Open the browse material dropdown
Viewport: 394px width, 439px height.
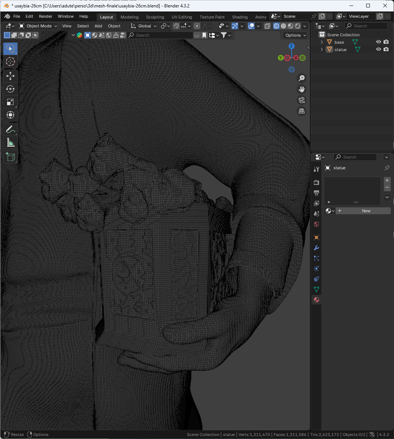click(330, 211)
